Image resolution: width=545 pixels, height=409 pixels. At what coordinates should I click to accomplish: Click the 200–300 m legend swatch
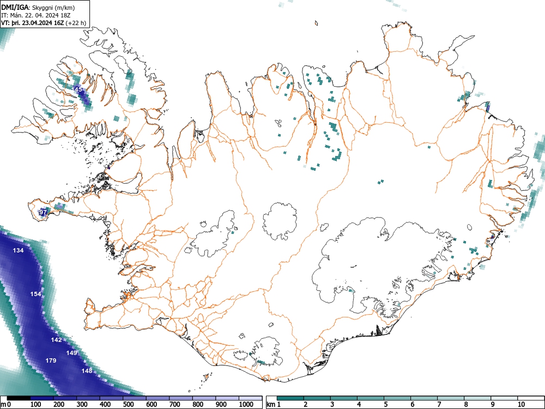[x=65, y=398]
